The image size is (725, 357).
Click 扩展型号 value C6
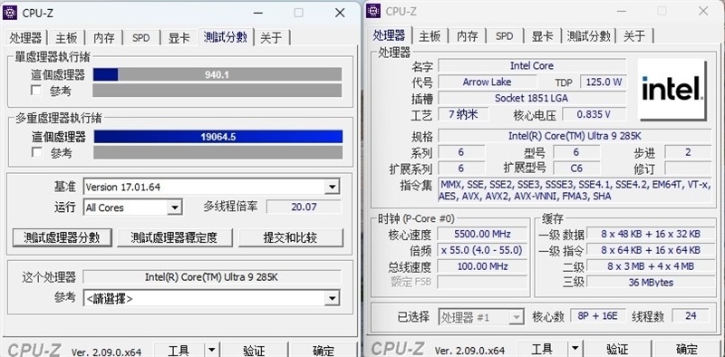pyautogui.click(x=576, y=168)
